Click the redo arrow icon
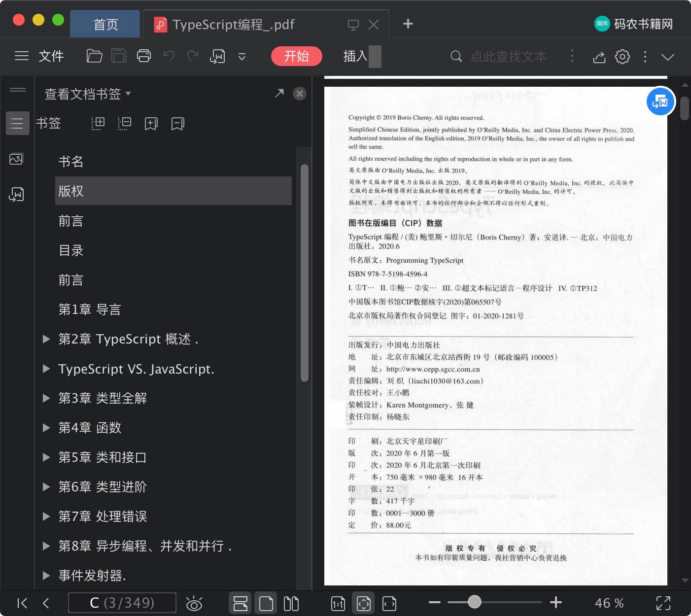This screenshot has width=691, height=616. [x=193, y=56]
